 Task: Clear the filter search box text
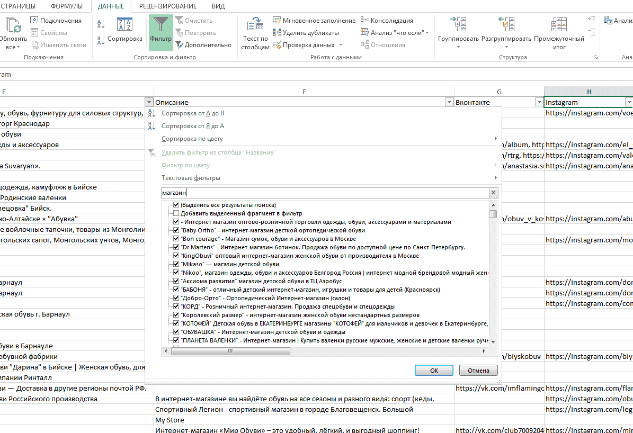[x=493, y=193]
